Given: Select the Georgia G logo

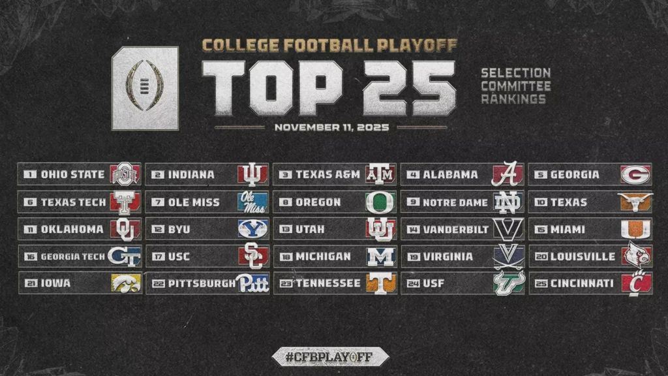Looking at the screenshot, I should click(x=635, y=175).
